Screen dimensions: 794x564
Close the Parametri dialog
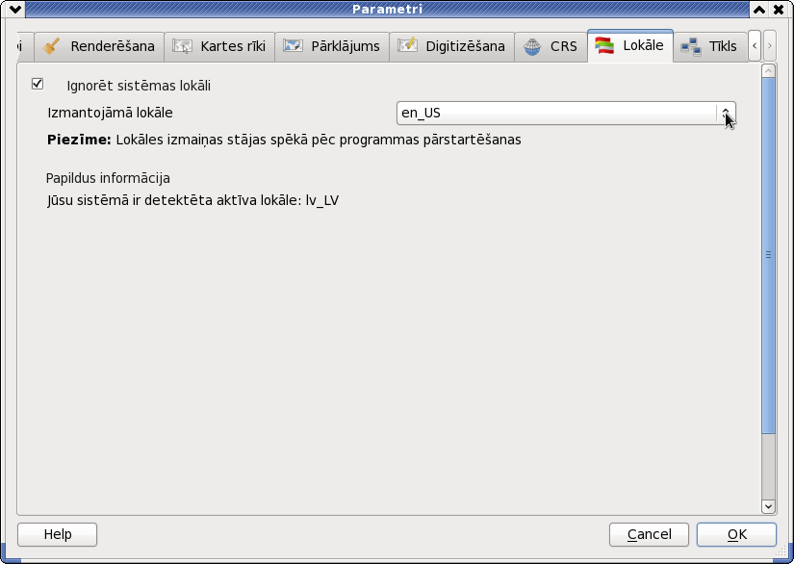(x=779, y=9)
